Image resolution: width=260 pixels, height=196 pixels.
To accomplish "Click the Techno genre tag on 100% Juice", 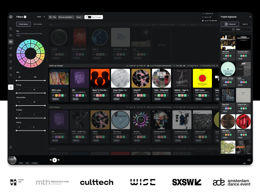I will click(x=56, y=99).
